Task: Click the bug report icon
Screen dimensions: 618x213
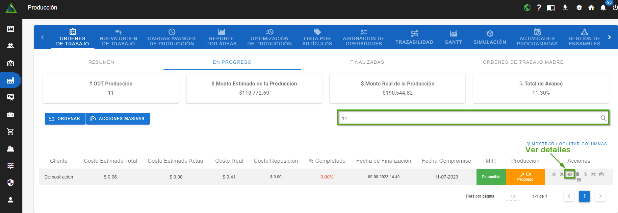Action: click(579, 8)
